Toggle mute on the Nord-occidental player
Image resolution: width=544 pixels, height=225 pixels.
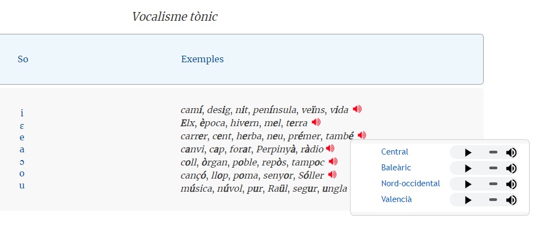coord(511,184)
